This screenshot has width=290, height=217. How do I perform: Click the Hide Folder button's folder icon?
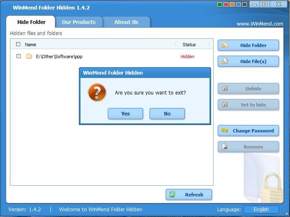pos(225,45)
